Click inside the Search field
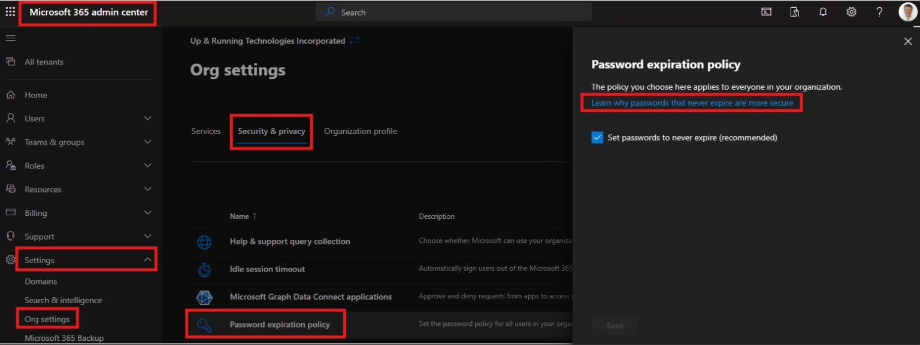The image size is (920, 345). (453, 11)
